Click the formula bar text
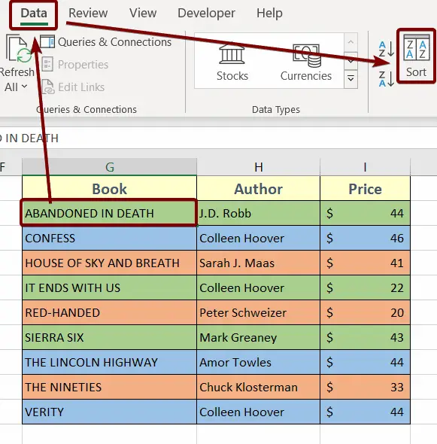Screen dimensions: 437x444 pyautogui.click(x=29, y=138)
